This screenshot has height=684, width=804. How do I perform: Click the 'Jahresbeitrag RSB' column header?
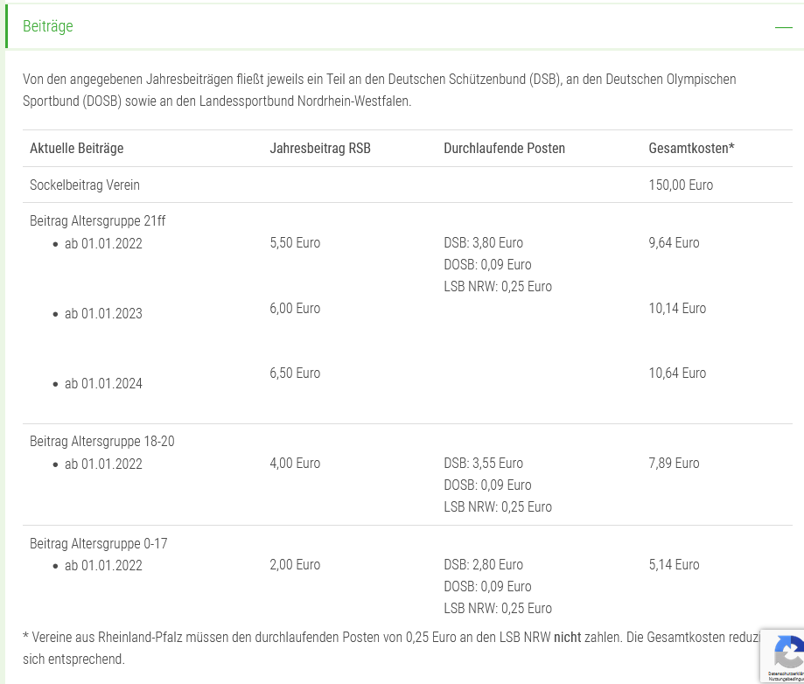(x=320, y=149)
